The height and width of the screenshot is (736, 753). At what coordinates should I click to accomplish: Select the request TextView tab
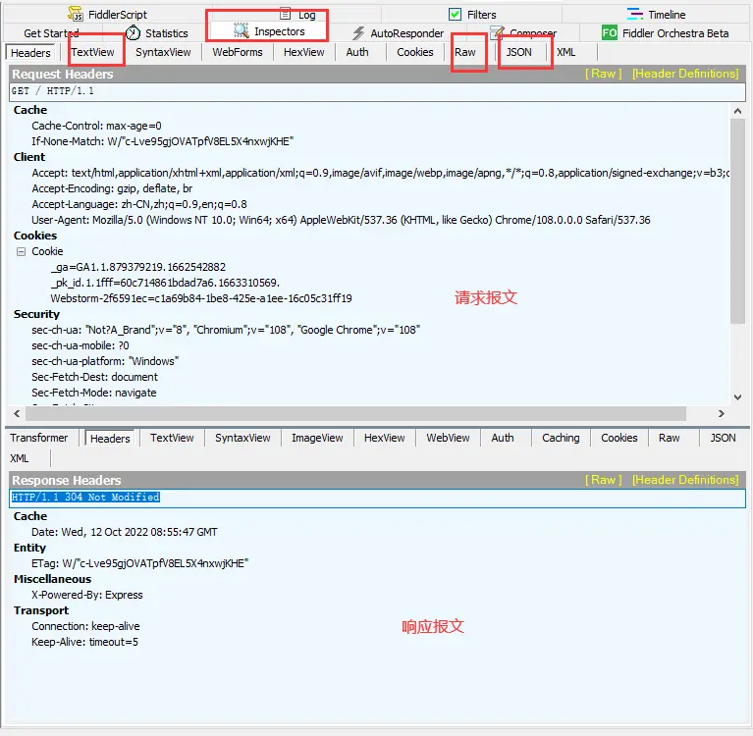92,52
